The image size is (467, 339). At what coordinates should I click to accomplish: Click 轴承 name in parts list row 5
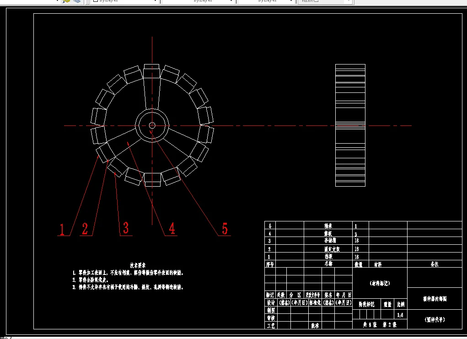(328, 226)
